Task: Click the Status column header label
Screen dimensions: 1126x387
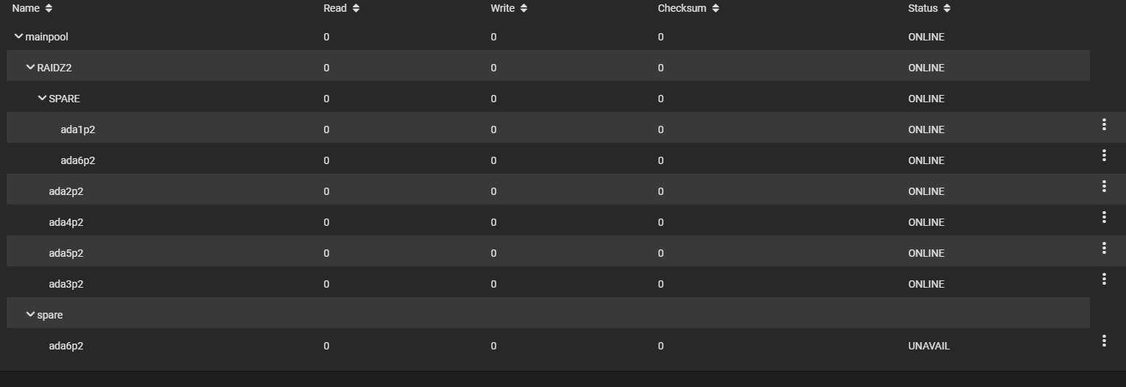Action: point(923,8)
